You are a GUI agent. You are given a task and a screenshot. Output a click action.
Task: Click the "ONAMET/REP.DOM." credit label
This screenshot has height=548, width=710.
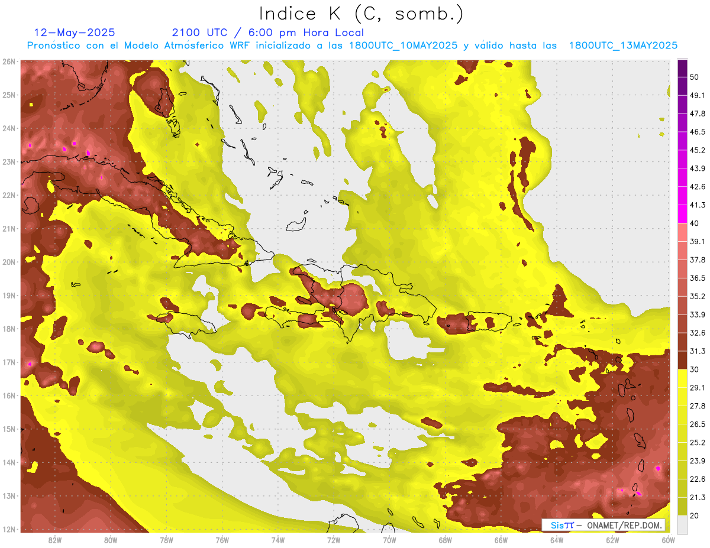click(623, 525)
